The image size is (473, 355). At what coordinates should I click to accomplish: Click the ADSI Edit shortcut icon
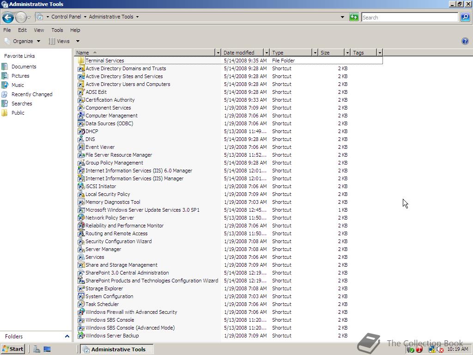(x=81, y=92)
